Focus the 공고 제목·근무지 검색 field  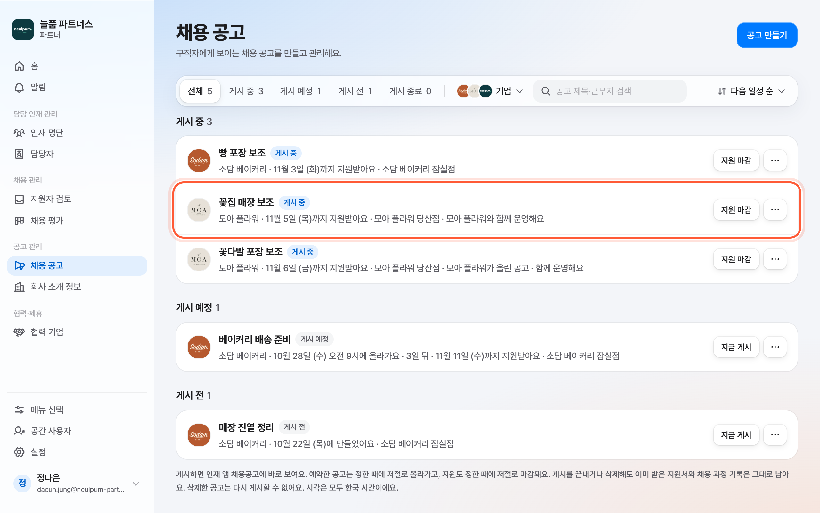610,91
